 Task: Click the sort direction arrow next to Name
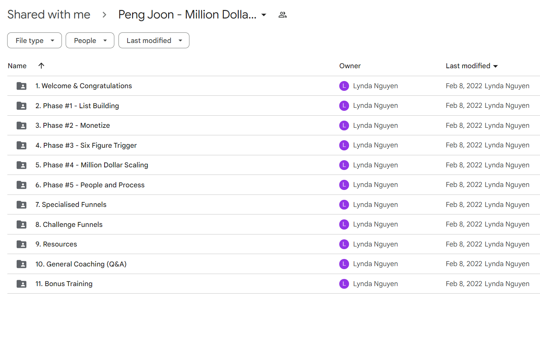(42, 66)
